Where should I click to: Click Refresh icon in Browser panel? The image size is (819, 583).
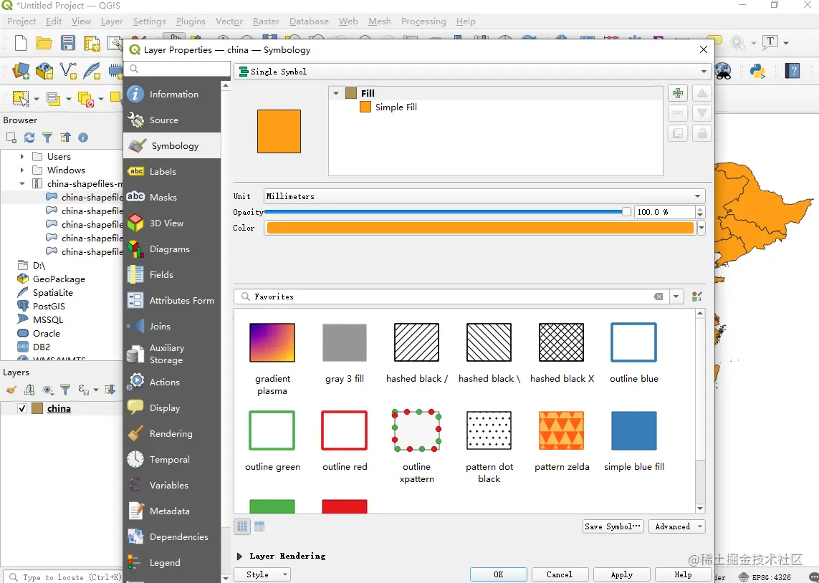(x=29, y=138)
